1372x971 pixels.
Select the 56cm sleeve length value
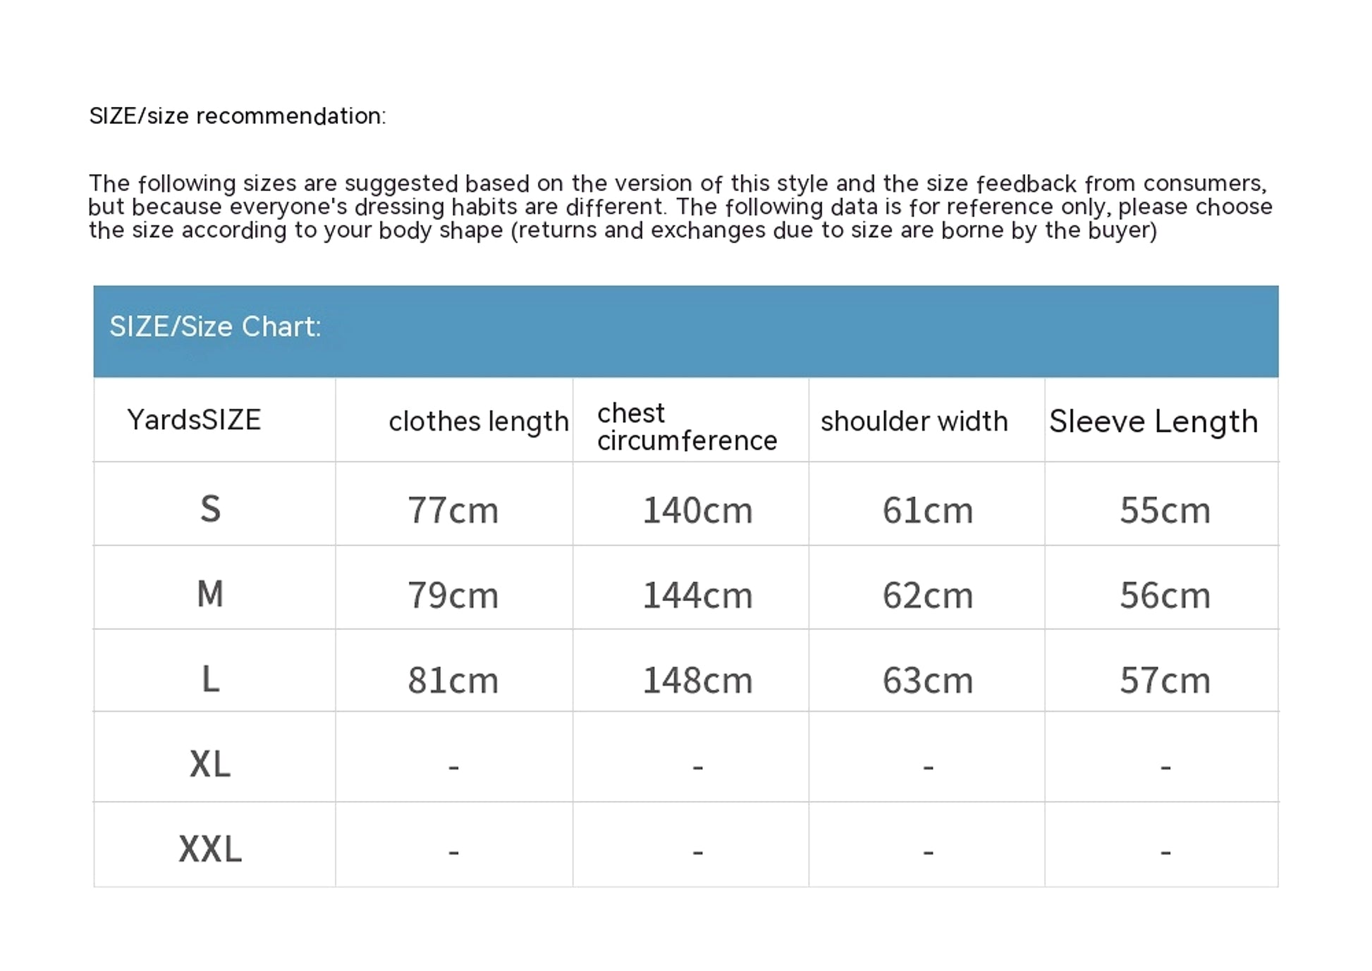tap(1165, 595)
